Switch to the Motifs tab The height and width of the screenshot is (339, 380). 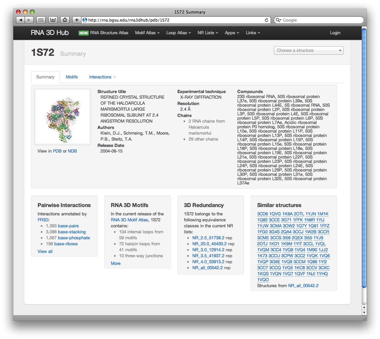click(72, 77)
